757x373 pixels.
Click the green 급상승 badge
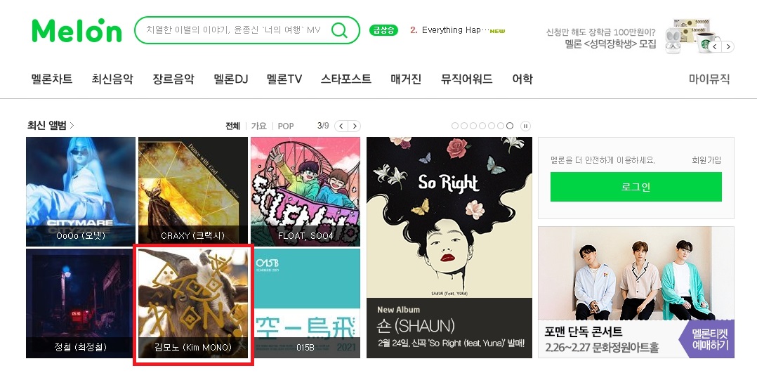(x=384, y=30)
